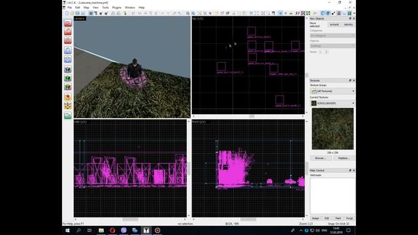The width and height of the screenshot is (418, 235).
Task: Apply current texture with green cube icon
Action: coord(68,78)
